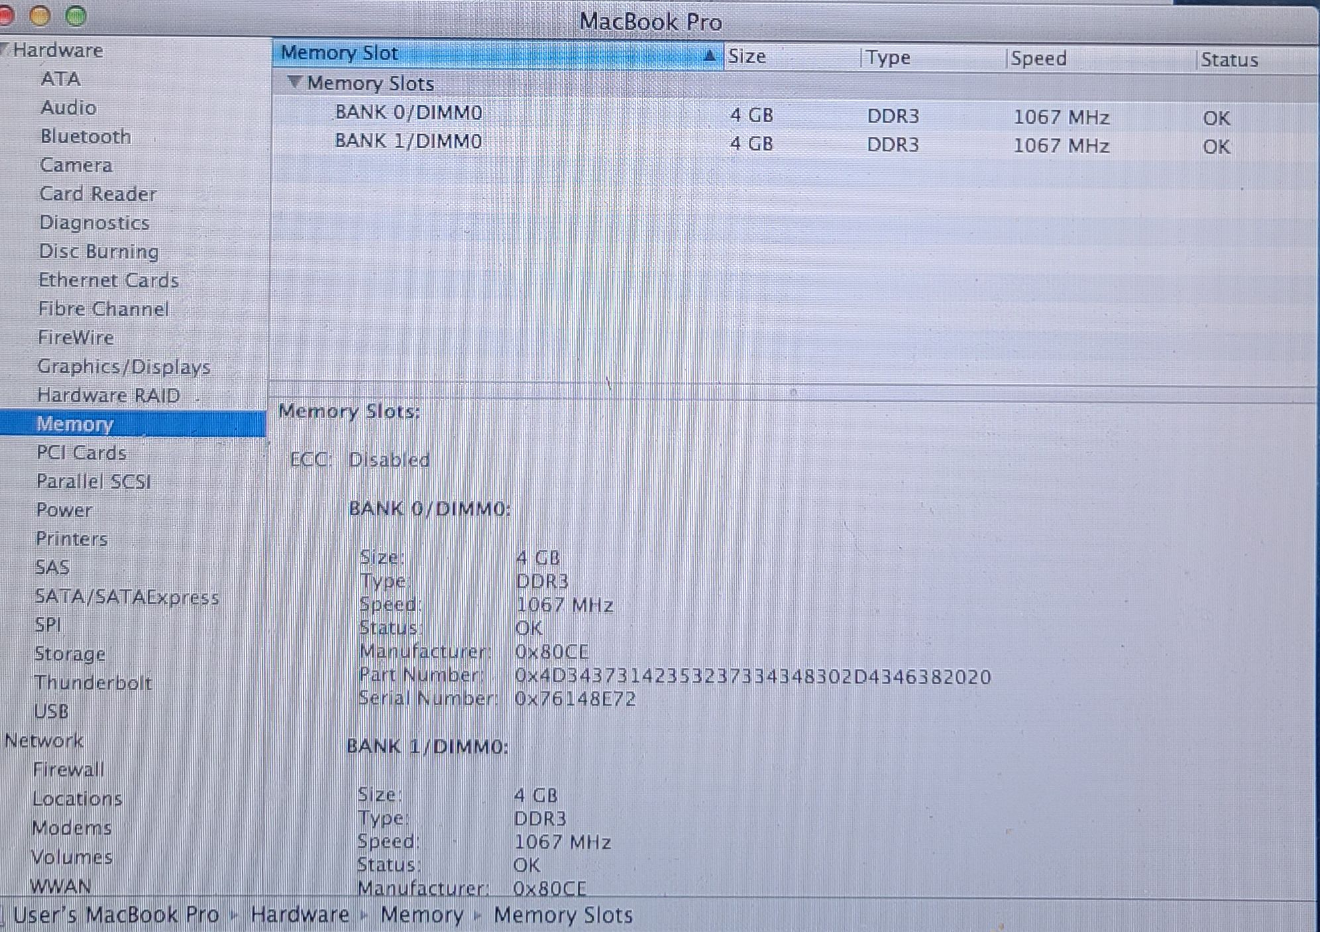Click Hardware in the bottom path bar
Image resolution: width=1320 pixels, height=932 pixels.
[x=300, y=915]
